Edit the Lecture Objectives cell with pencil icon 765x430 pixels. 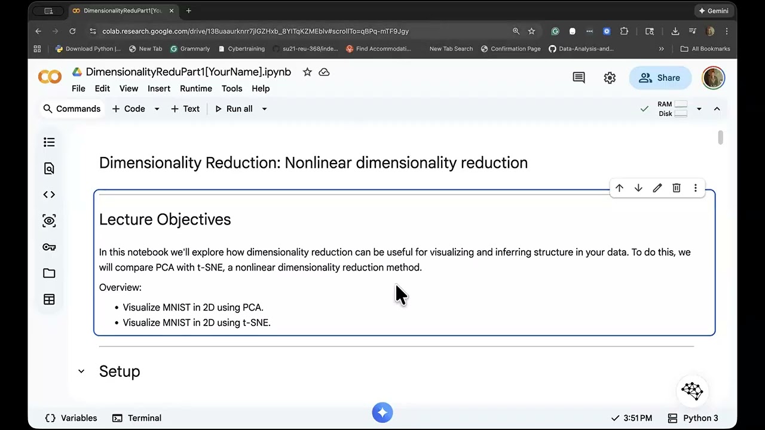[x=657, y=188]
